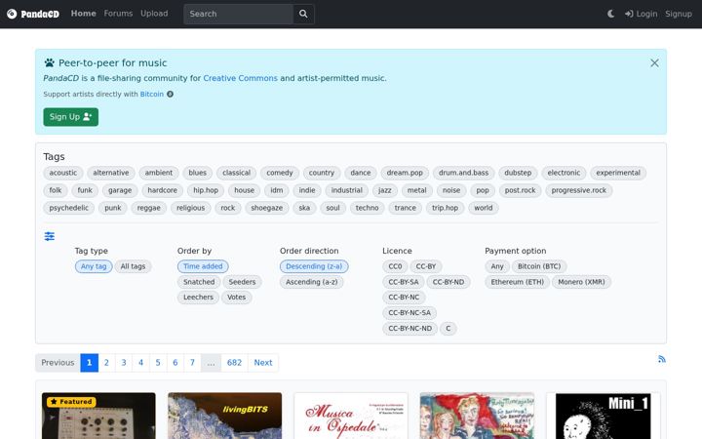Click the green Sign Up button
The width and height of the screenshot is (702, 439).
71,117
